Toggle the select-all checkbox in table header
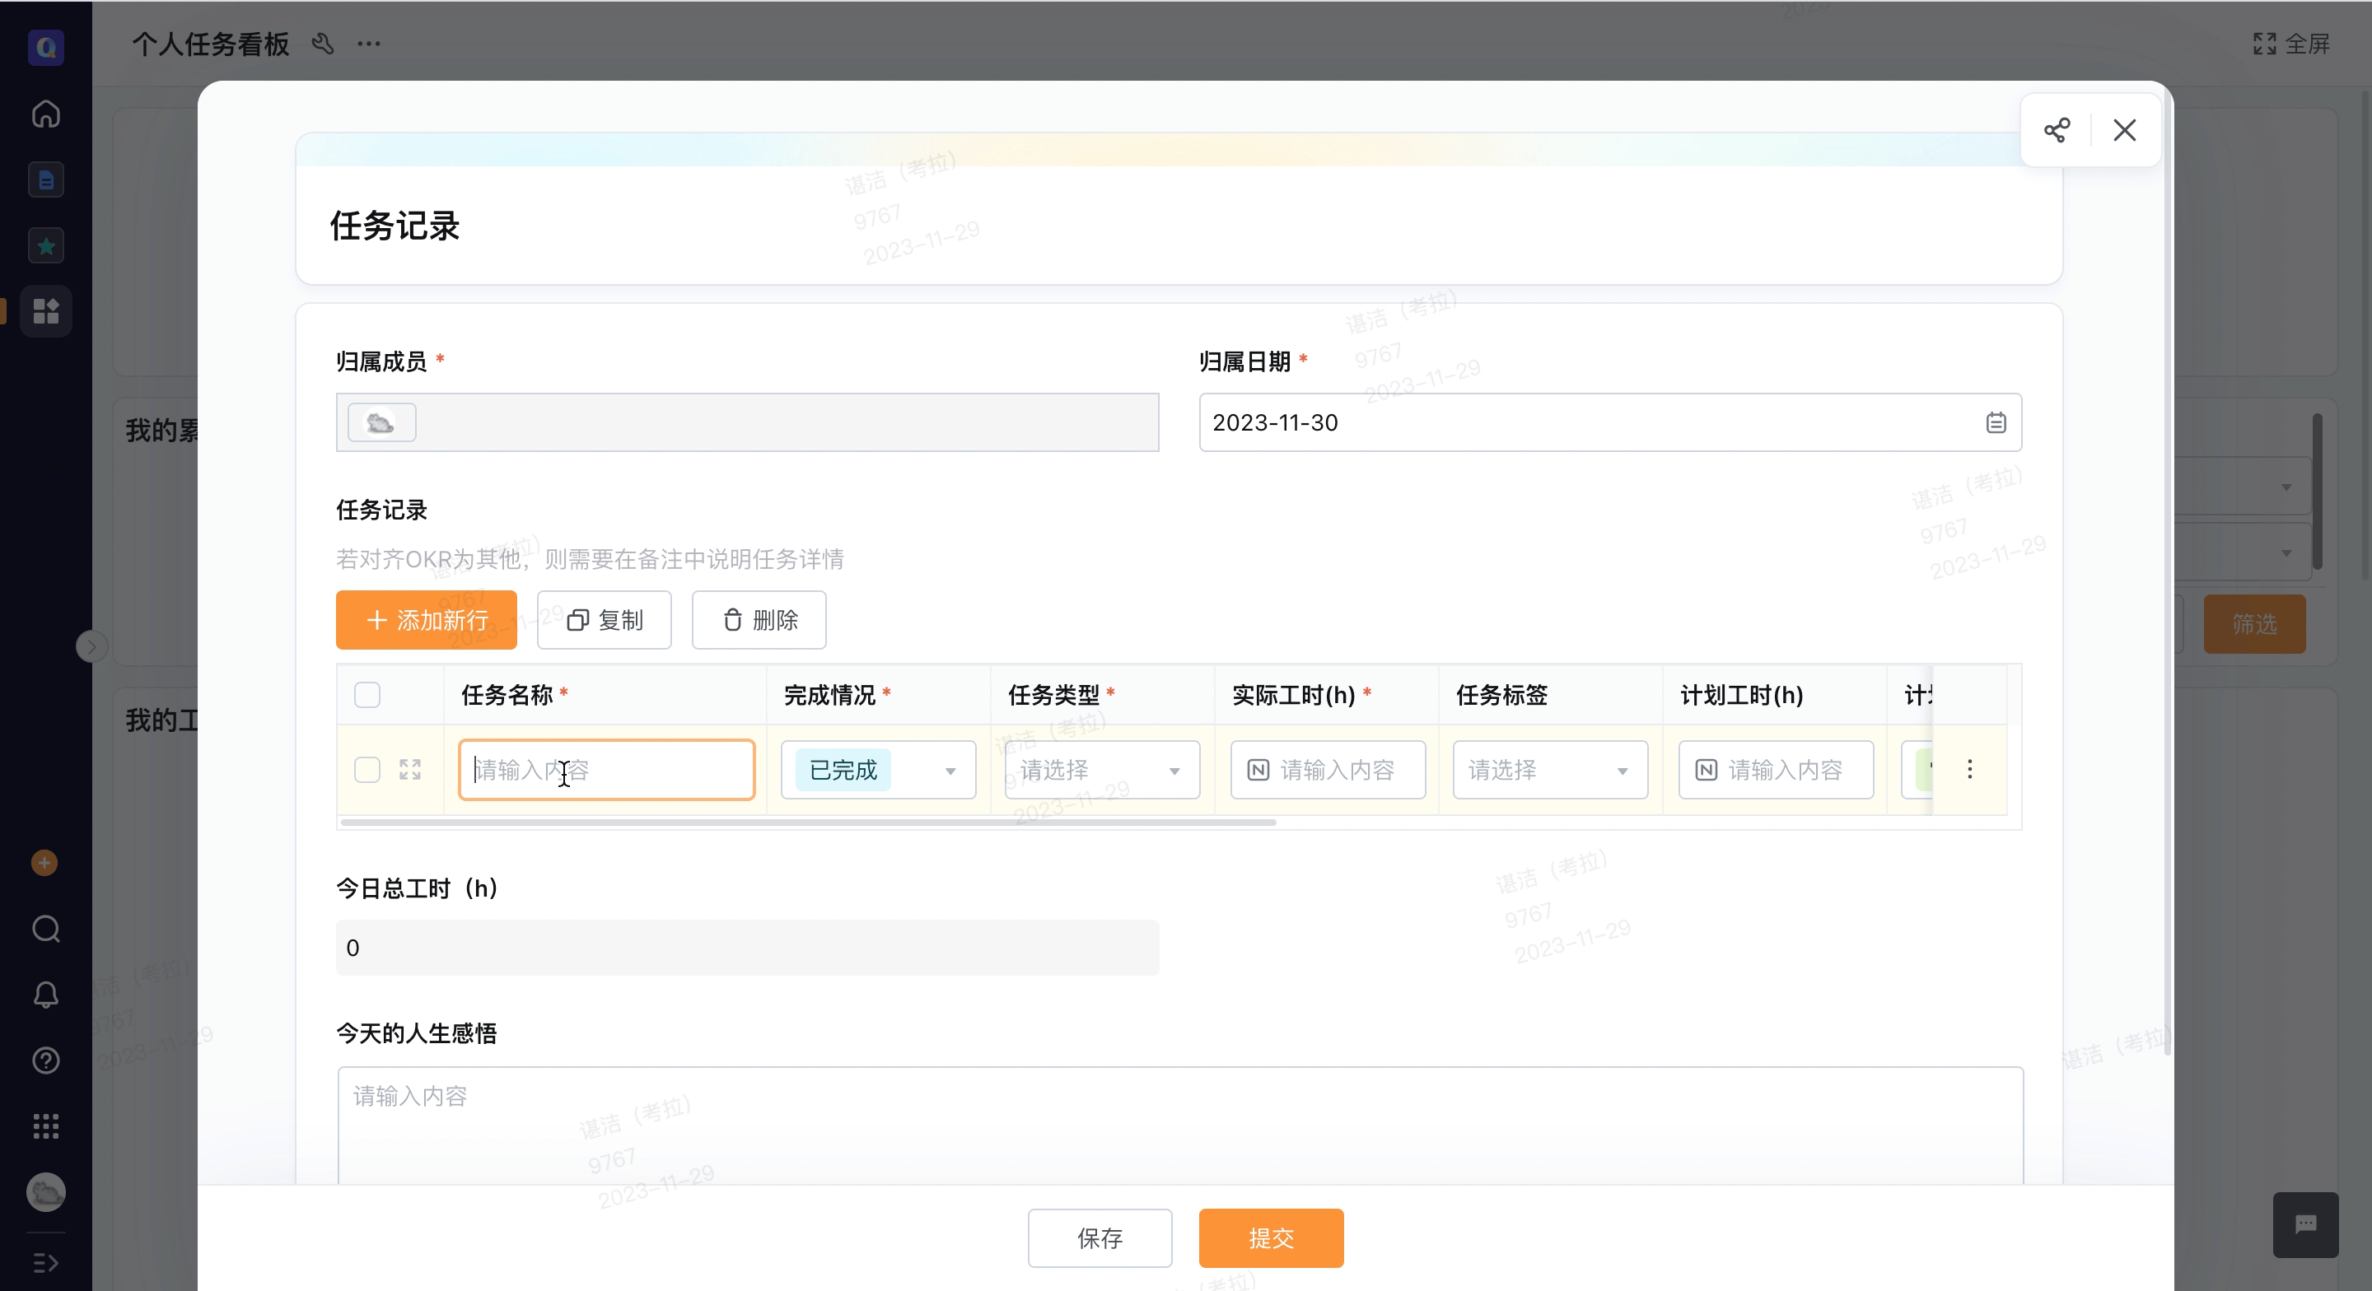 [367, 694]
